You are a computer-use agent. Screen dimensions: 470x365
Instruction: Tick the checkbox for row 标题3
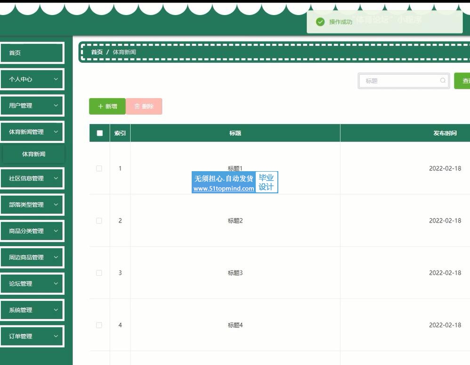99,273
